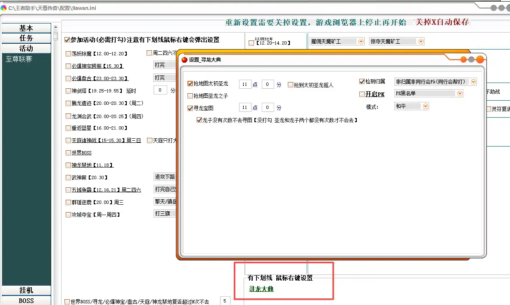
Task: Click the small orange minimize button on 设置_寻龙大典 dialog
Action: point(463,59)
